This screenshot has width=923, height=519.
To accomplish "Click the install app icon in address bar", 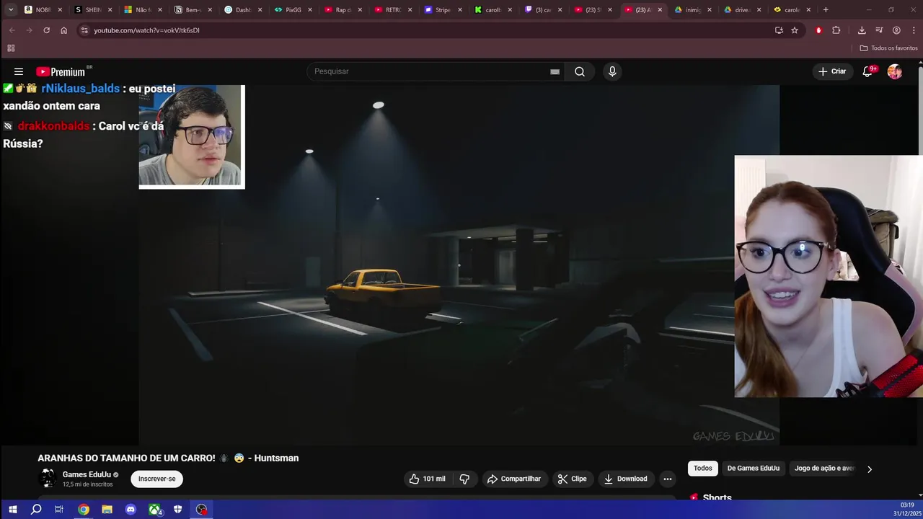I will (779, 30).
